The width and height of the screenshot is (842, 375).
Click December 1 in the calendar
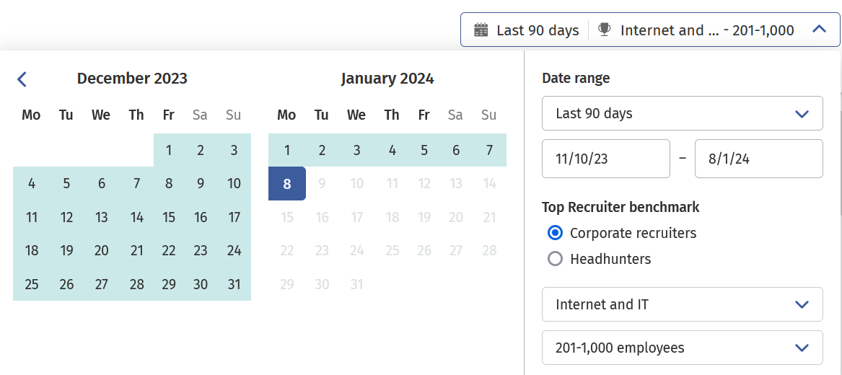pyautogui.click(x=169, y=151)
